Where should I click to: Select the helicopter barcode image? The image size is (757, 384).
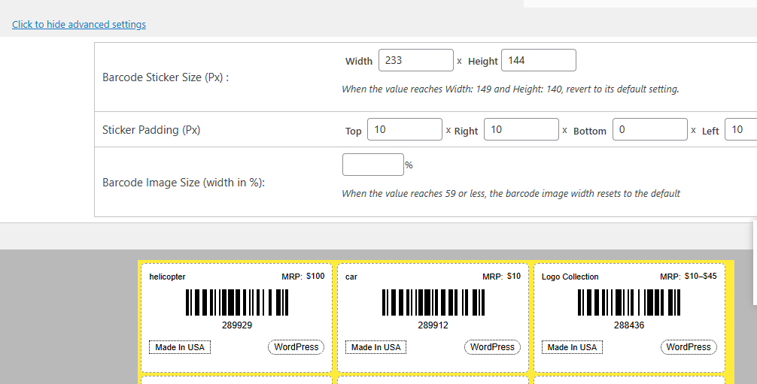[237, 303]
